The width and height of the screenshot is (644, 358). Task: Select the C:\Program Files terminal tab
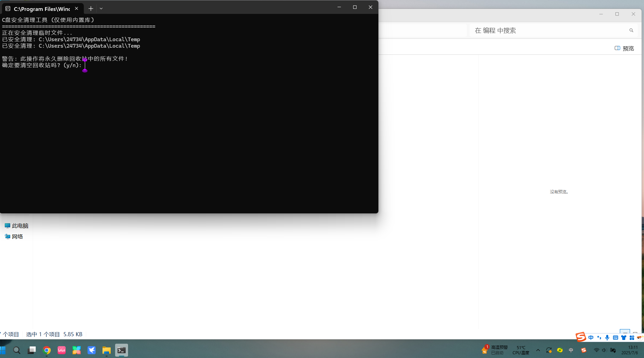click(42, 9)
